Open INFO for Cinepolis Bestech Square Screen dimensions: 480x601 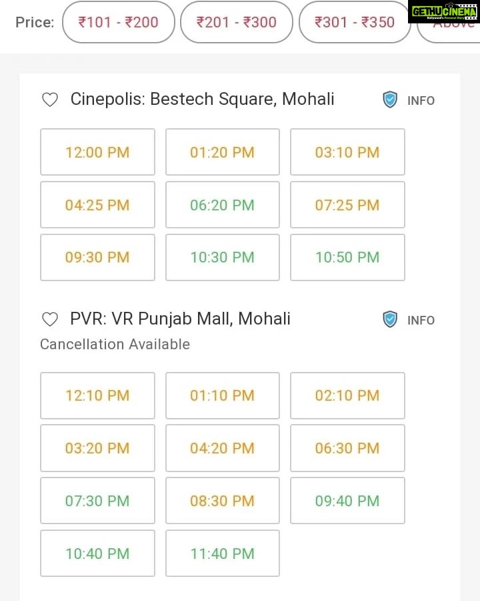(x=421, y=100)
